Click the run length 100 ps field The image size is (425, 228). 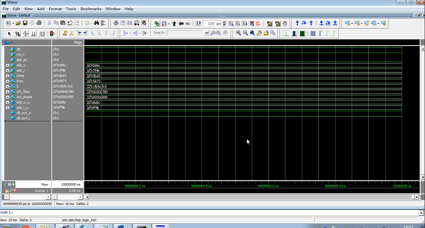[x=212, y=23]
